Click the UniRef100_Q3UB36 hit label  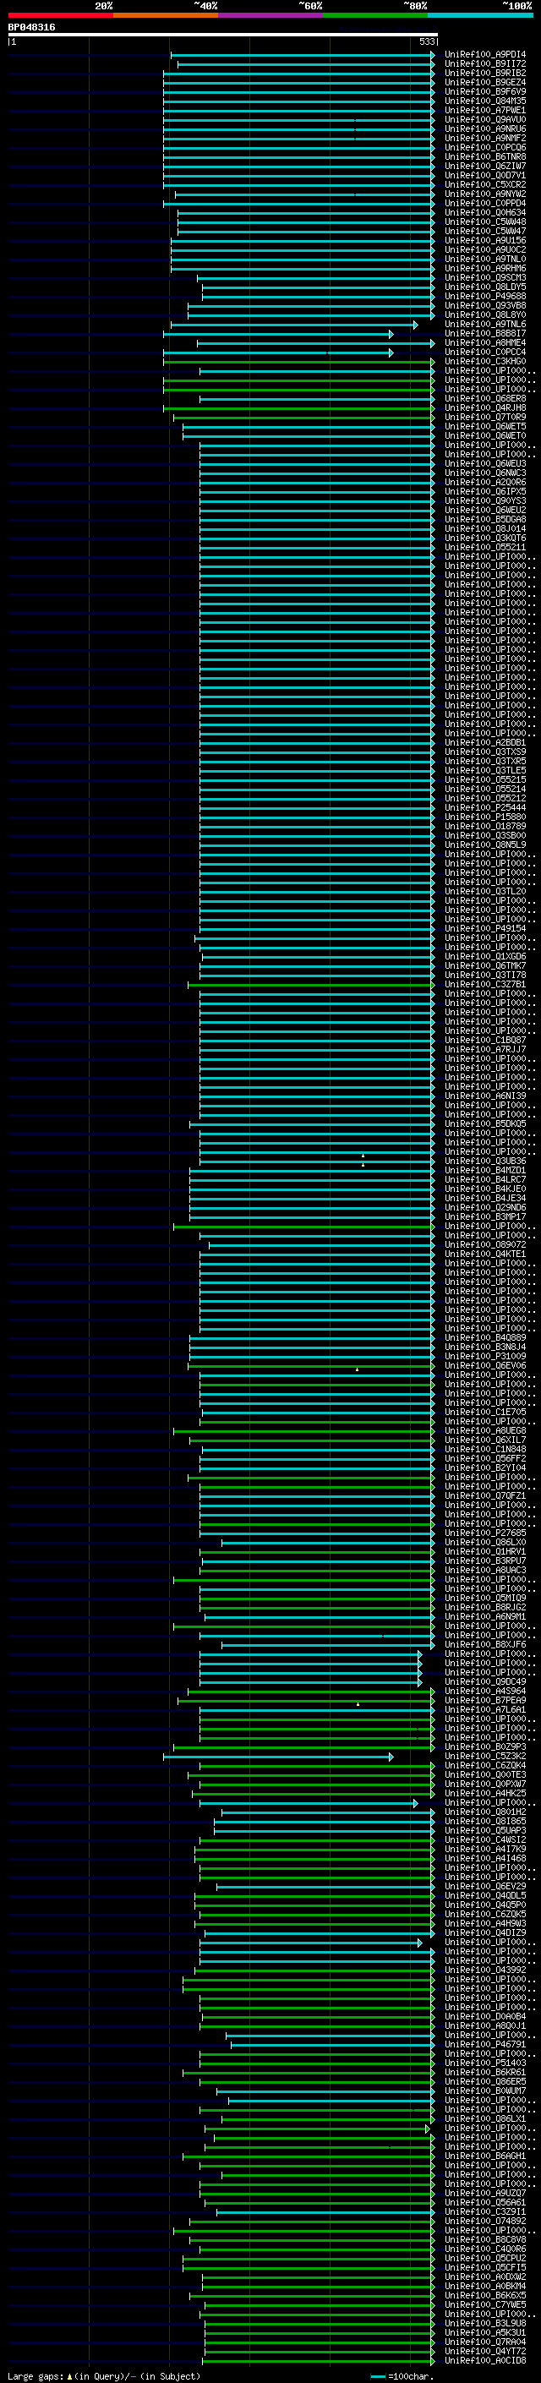click(484, 1161)
